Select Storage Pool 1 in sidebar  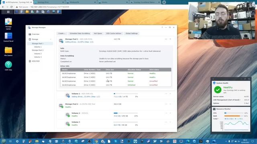[40, 44]
